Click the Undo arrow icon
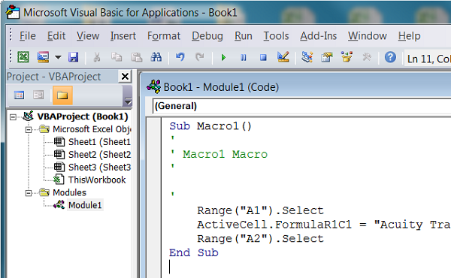451x278 pixels. 180,57
